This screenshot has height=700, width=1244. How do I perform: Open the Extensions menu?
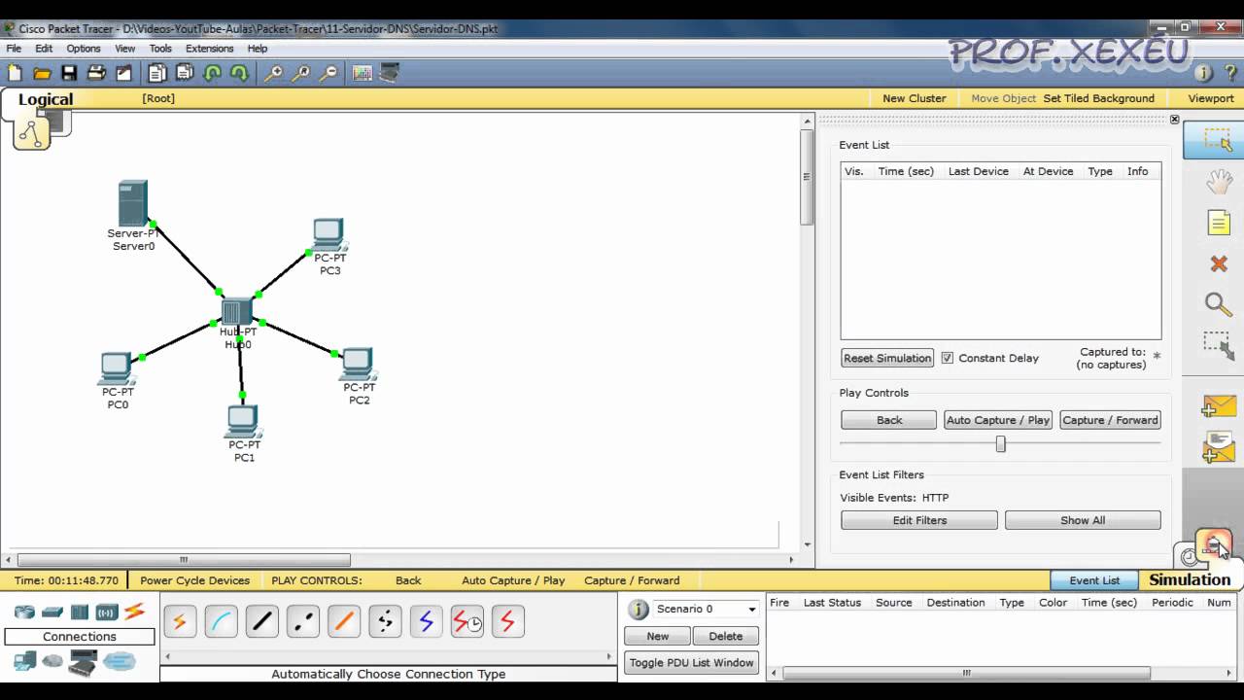click(x=210, y=49)
